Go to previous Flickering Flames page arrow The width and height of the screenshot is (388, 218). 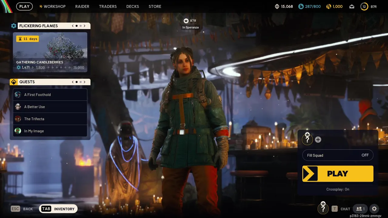(73, 26)
